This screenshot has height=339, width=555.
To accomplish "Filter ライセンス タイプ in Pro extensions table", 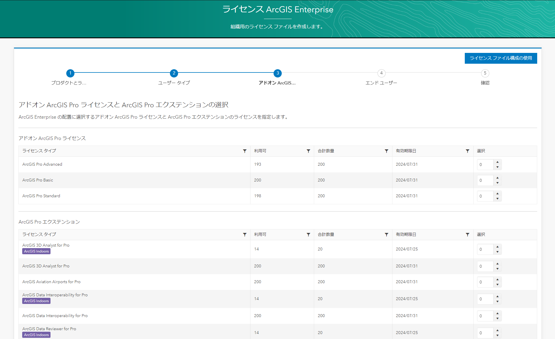I will coord(245,235).
